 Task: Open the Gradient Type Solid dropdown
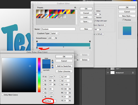coord(55,33)
